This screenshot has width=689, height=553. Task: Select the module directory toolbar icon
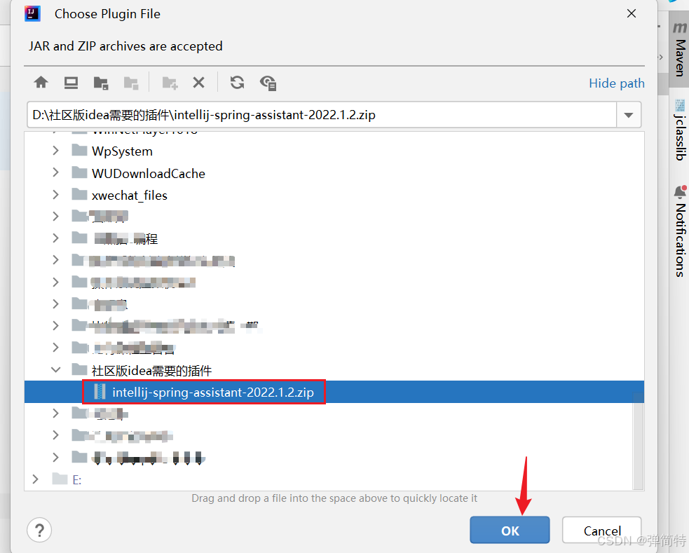131,83
